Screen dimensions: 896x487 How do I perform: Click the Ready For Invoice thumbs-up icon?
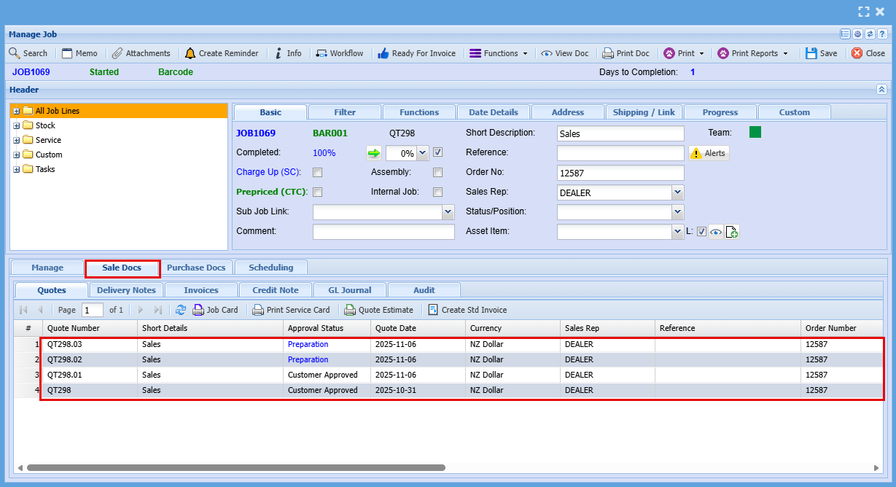coord(383,53)
